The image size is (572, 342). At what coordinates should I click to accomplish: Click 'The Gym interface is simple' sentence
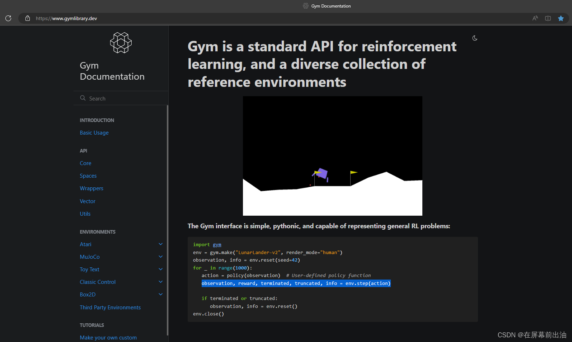319,226
